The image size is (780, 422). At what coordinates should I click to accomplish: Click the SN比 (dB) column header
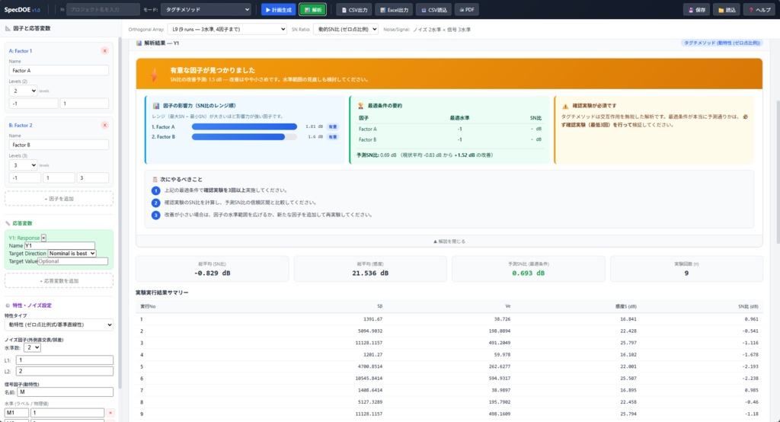point(748,306)
